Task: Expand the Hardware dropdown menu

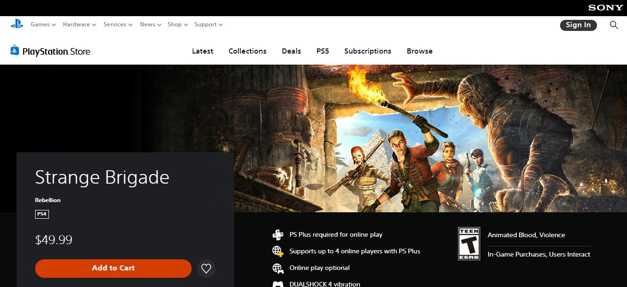Action: coord(79,24)
